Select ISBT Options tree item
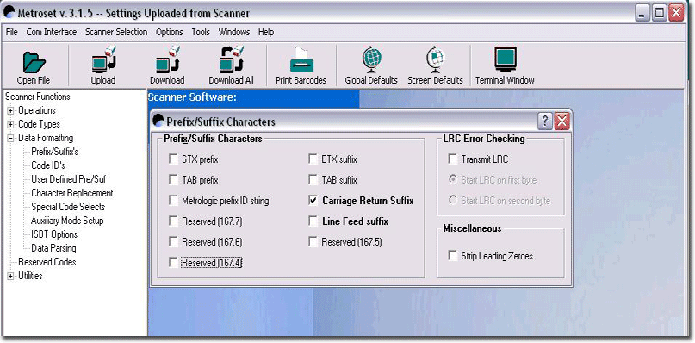The height and width of the screenshot is (343, 695). coord(54,234)
